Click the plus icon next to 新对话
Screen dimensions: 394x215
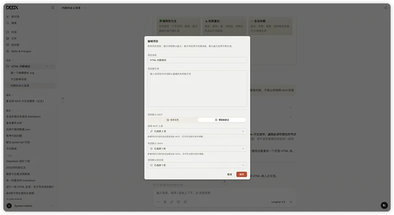click(7, 17)
